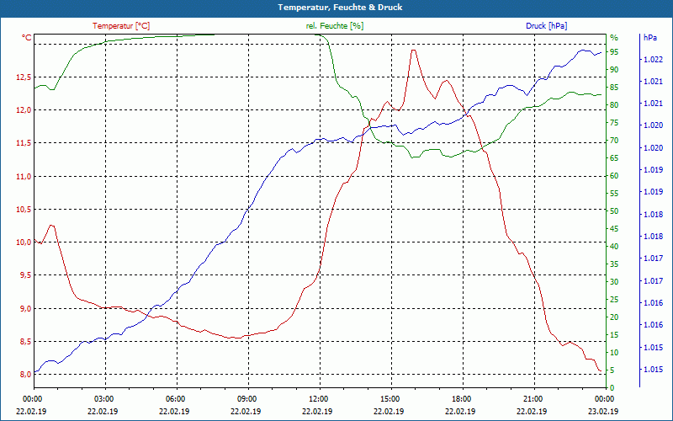673x421 pixels.
Task: Click the blue "hPa" axis unit label
Action: click(649, 38)
